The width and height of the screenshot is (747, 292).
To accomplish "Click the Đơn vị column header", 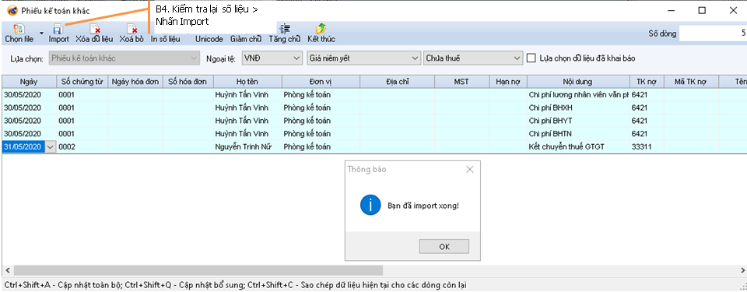I will click(321, 82).
